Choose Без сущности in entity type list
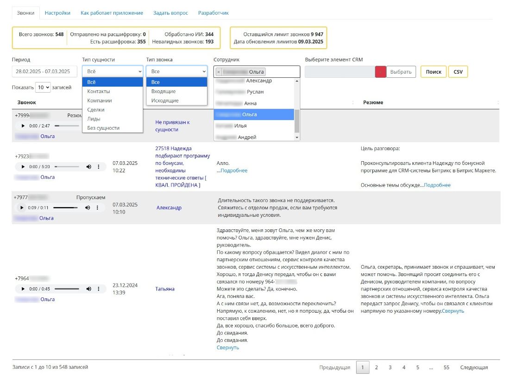 [x=113, y=128]
